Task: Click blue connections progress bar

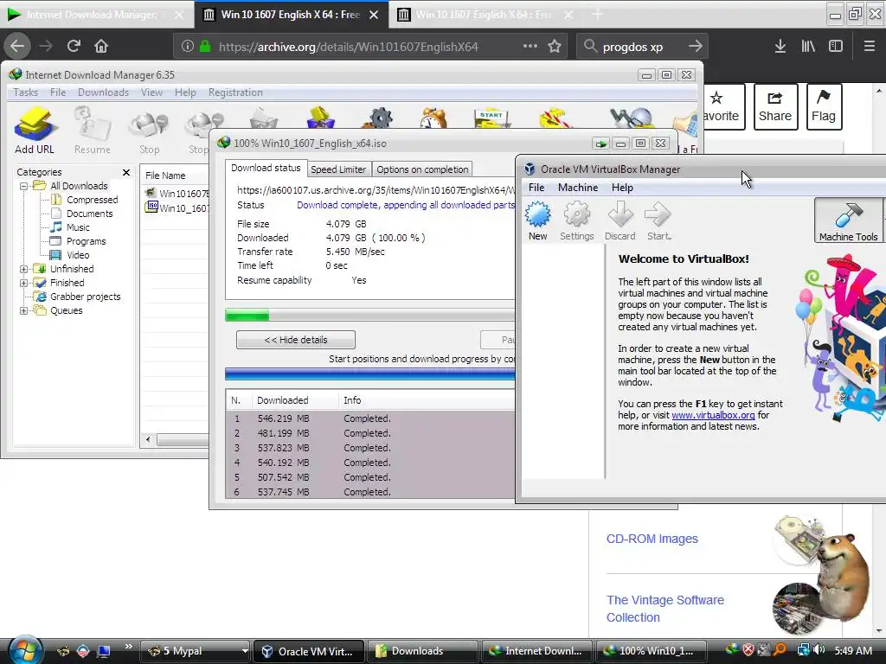Action: click(x=370, y=373)
